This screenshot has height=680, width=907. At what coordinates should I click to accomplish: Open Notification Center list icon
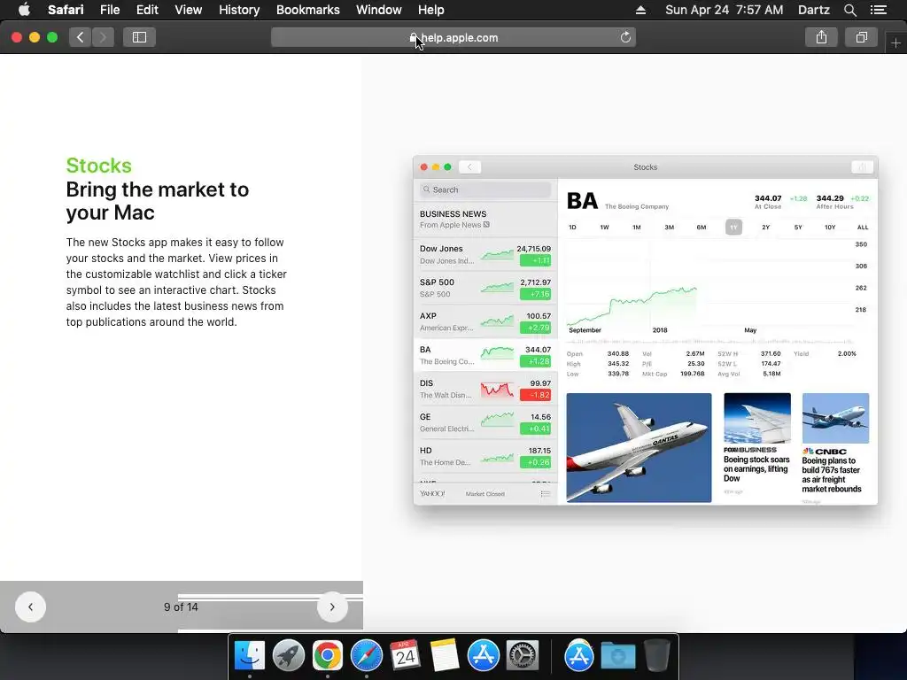point(879,10)
